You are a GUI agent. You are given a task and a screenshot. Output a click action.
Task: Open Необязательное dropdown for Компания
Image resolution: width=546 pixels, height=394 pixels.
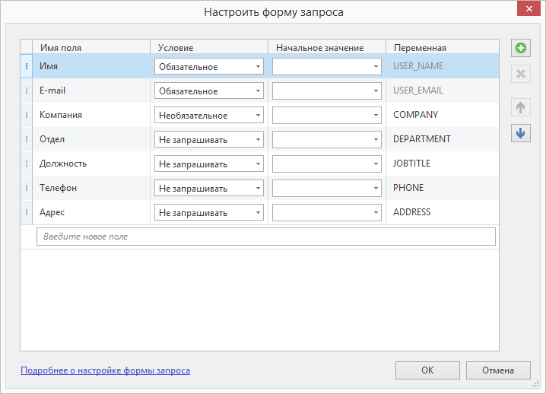pyautogui.click(x=209, y=116)
